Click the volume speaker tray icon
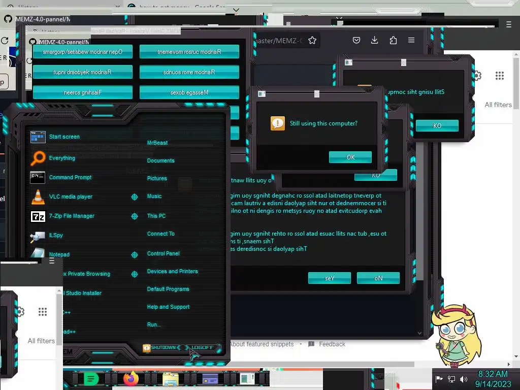 pos(463,379)
